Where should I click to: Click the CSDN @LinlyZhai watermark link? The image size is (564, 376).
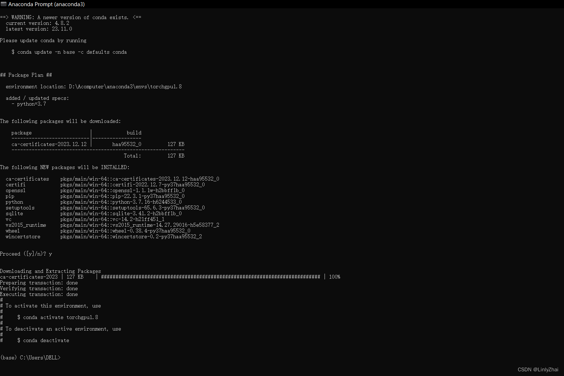[538, 369]
